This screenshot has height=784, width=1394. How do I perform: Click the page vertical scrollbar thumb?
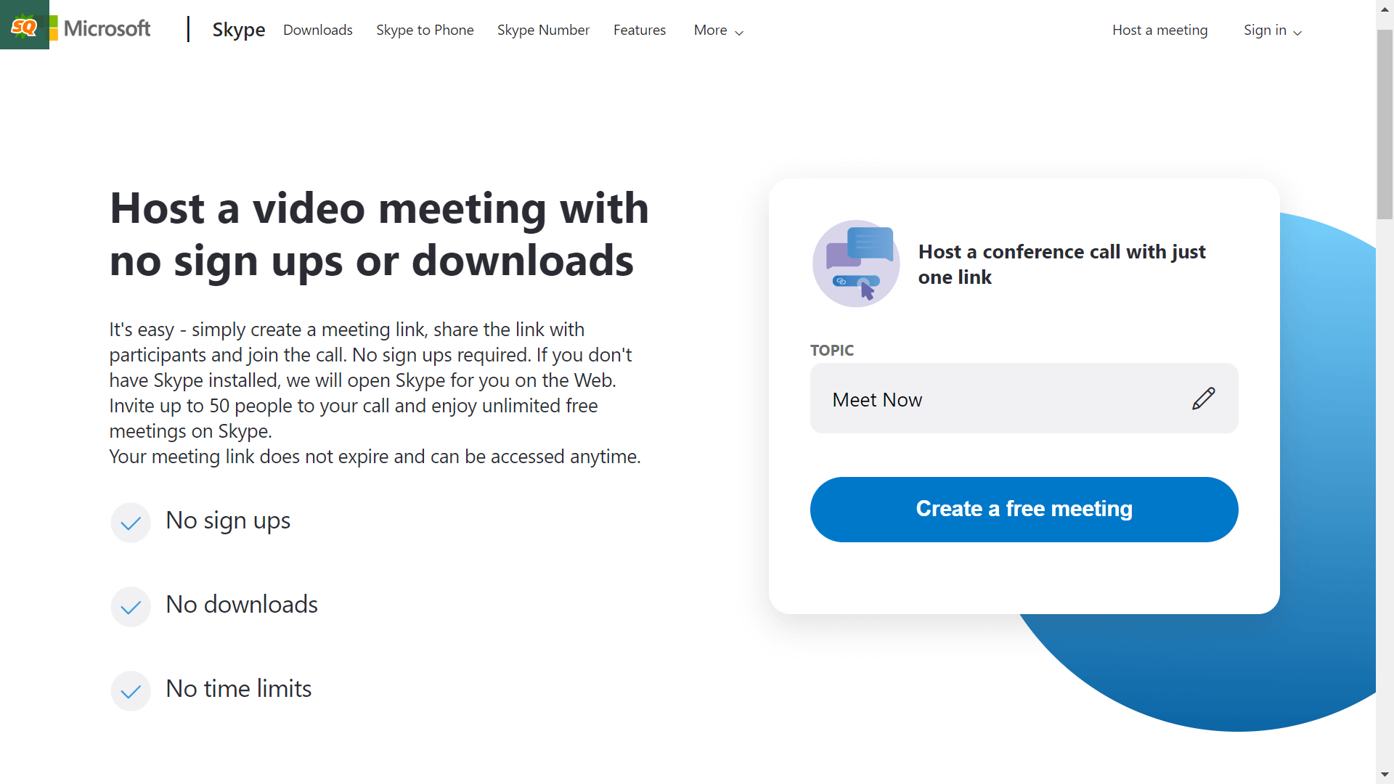[1385, 124]
